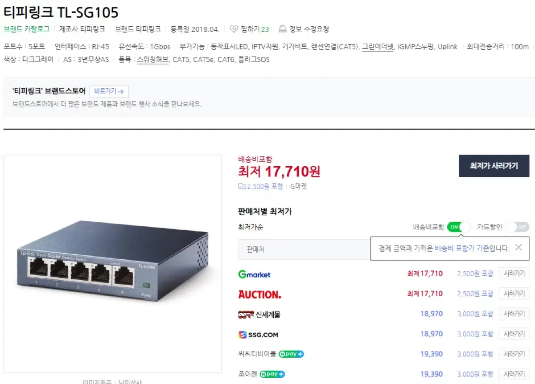Turn off the 배송비포함 toggle

click(459, 227)
